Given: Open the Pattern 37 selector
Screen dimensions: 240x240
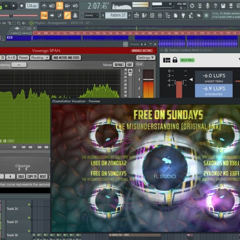Looking at the screenshot, I should point(116,15).
